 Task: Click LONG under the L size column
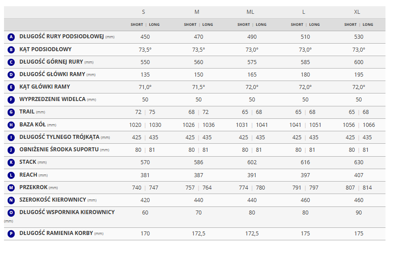[x=315, y=24]
